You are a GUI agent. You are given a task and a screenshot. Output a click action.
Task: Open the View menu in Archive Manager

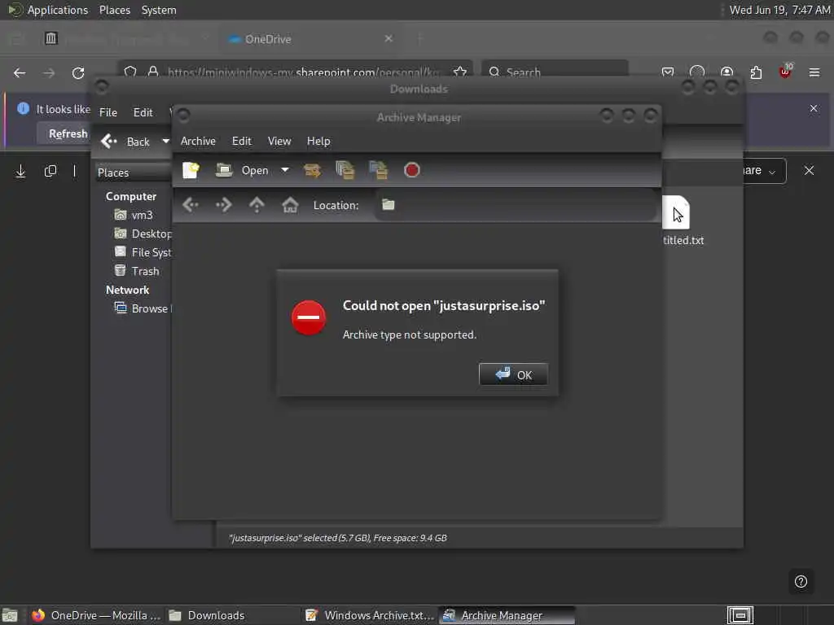tap(279, 142)
